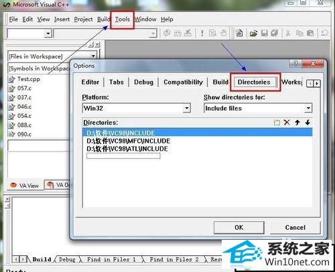335x272 pixels.
Task: Click the new directory icon
Action: click(x=277, y=123)
